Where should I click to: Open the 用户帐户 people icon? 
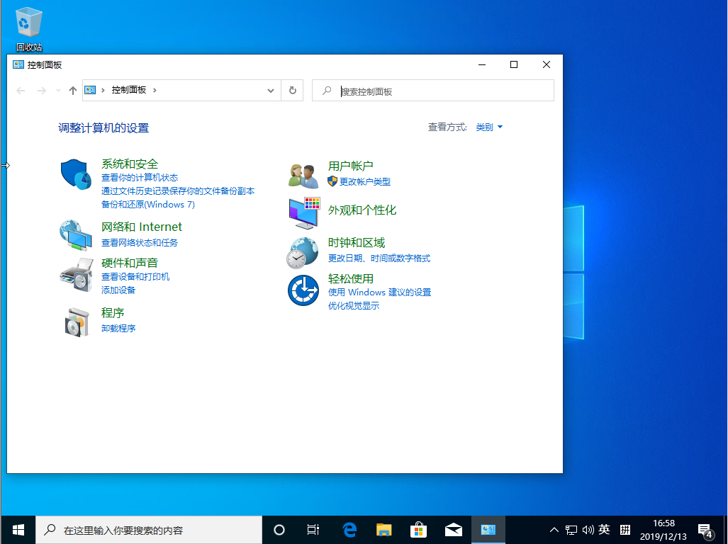303,174
